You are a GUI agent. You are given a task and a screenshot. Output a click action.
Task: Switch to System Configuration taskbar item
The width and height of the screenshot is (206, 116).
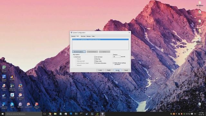[x=102, y=114]
